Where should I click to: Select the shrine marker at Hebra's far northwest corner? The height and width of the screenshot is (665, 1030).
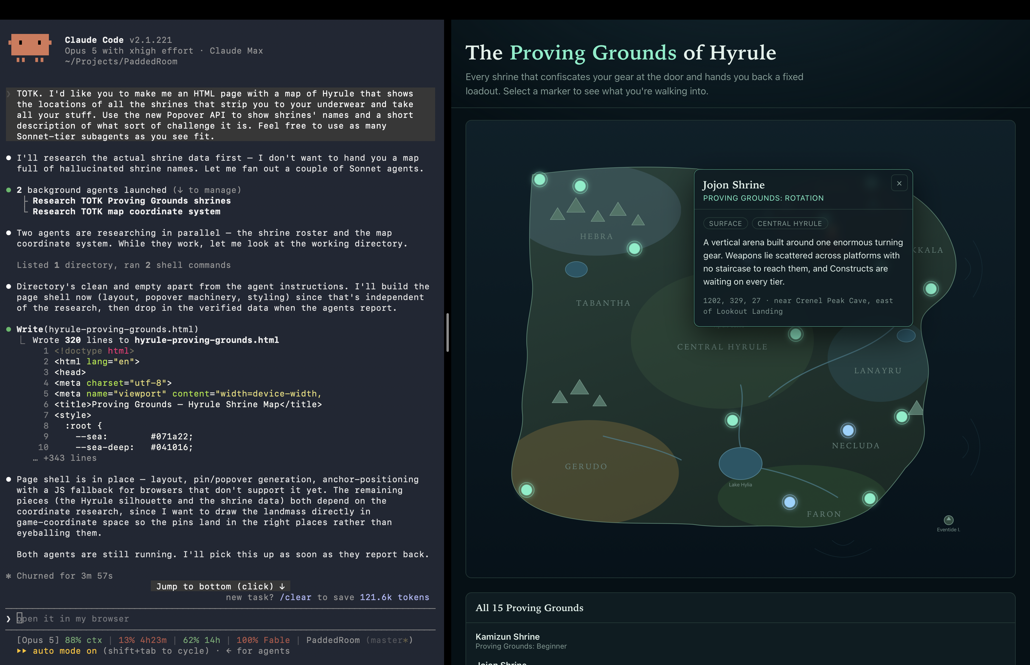tap(539, 179)
